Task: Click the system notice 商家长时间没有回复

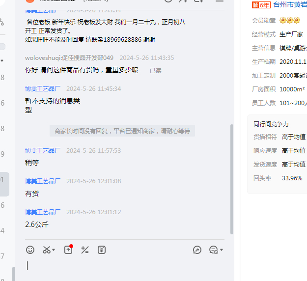Action: (x=122, y=131)
